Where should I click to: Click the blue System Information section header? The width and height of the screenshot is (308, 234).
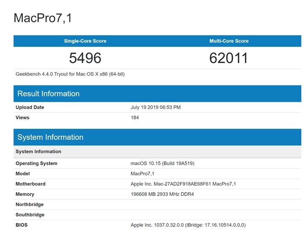[x=157, y=137]
